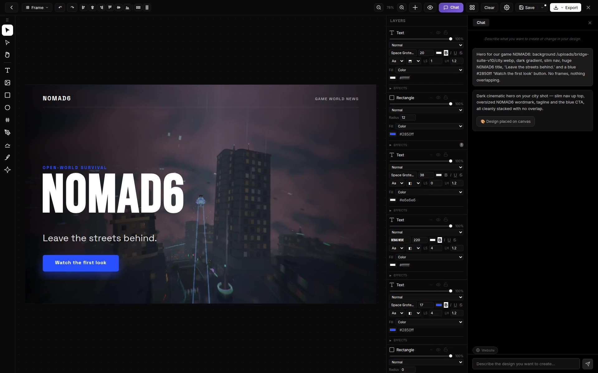Screen dimensions: 598x373
Task: Open Export options dropdown arrow
Action: click(562, 7)
